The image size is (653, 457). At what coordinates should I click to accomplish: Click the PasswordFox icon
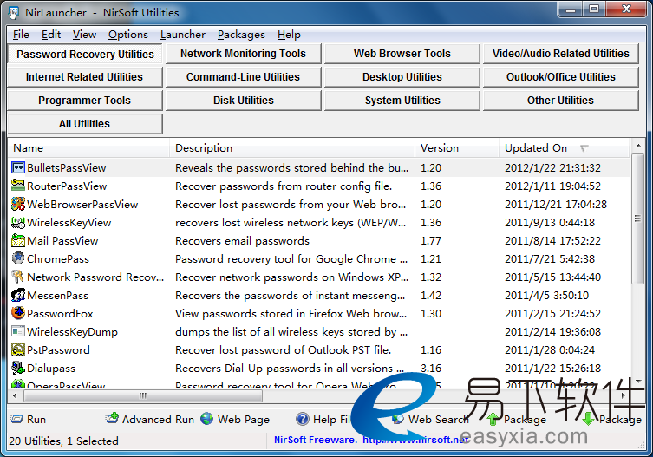[x=18, y=313]
